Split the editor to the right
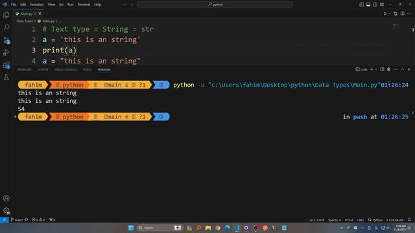 [x=402, y=14]
